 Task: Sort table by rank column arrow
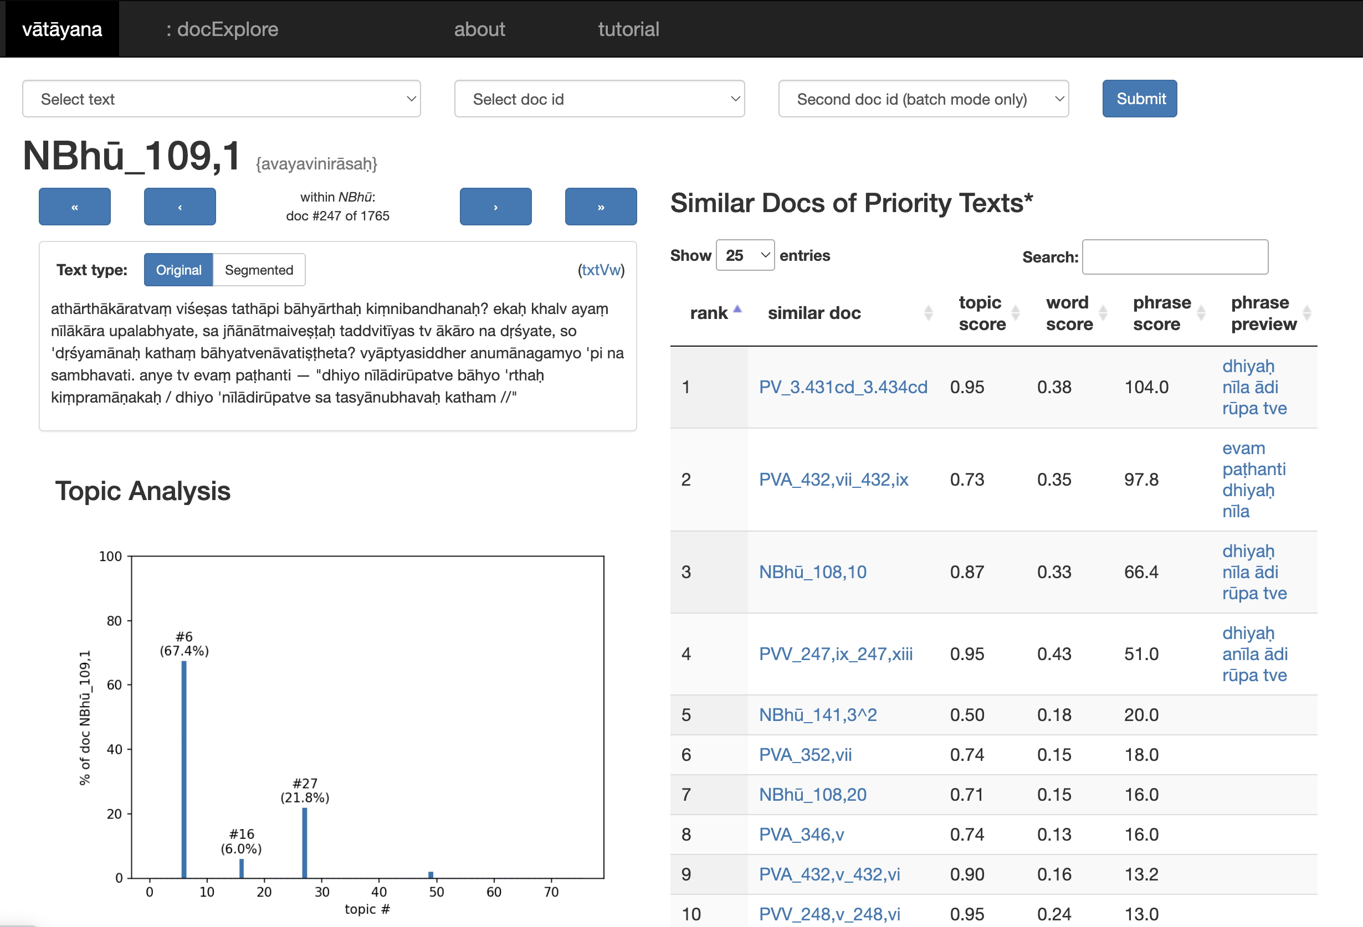point(737,310)
